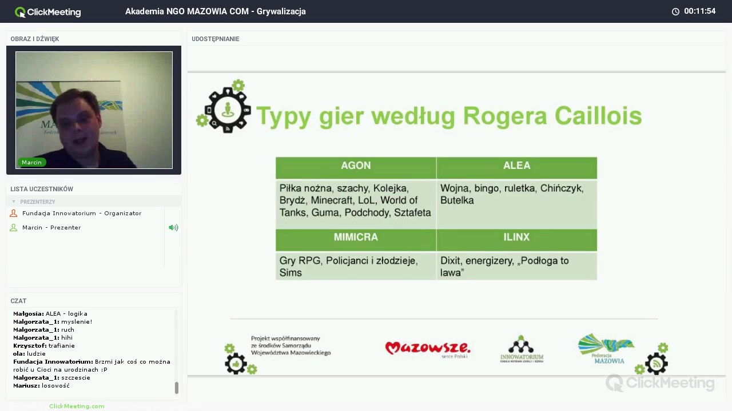Image resolution: width=732 pixels, height=411 pixels.
Task: Click Marcin's green speaker audio icon
Action: click(x=173, y=227)
